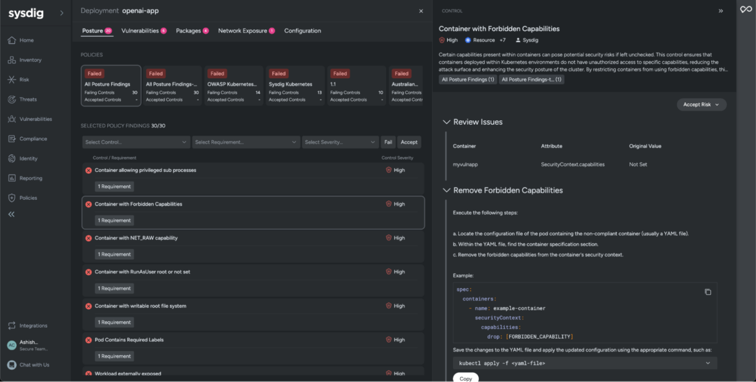
Task: Click the Copy button below kubectl command
Action: (x=466, y=378)
